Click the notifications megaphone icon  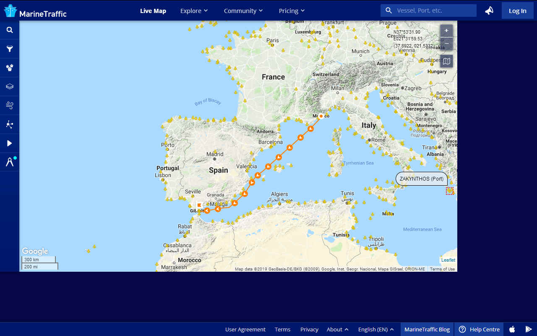(489, 10)
